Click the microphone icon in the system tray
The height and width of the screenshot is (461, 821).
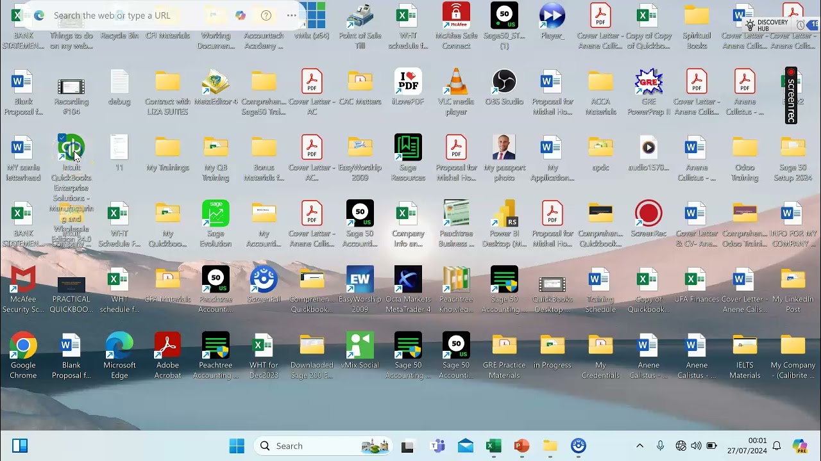(660, 446)
